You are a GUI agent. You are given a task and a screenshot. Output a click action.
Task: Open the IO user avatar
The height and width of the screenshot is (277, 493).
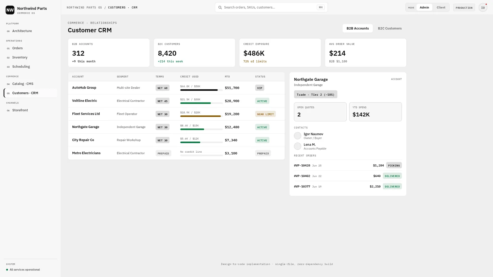click(483, 7)
